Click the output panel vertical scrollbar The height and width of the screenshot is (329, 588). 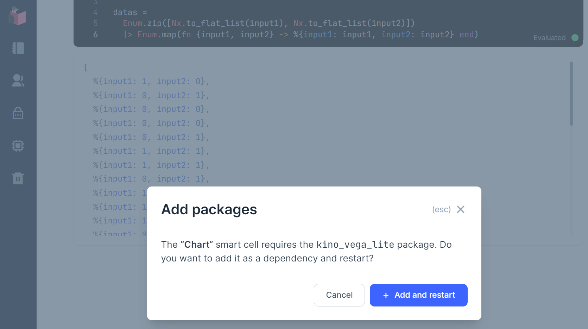coord(571,93)
